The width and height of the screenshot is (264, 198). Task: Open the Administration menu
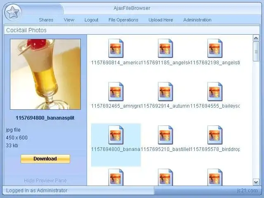tap(197, 20)
